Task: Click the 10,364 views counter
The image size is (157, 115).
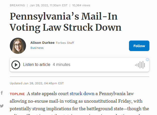Action: [x=81, y=5]
